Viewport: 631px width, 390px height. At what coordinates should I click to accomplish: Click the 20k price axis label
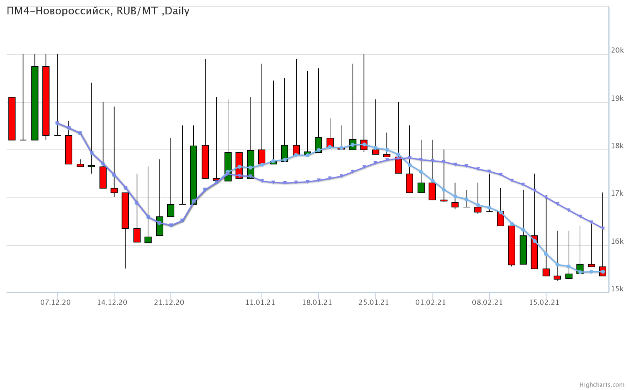[617, 50]
